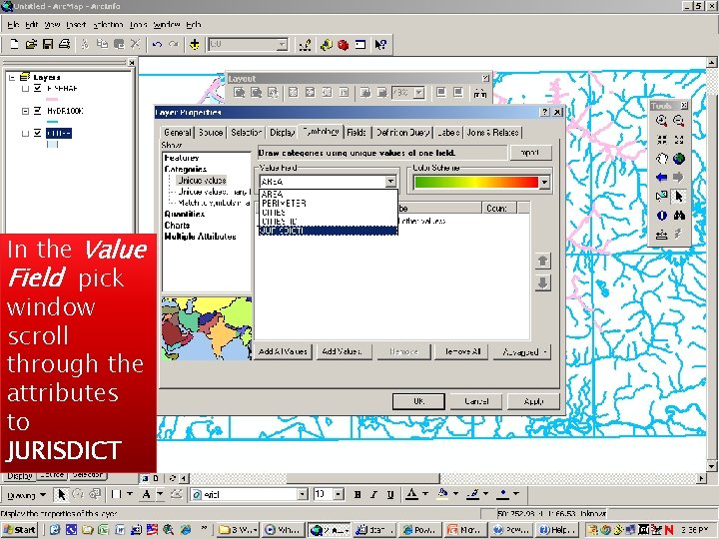Print the current map
The height and width of the screenshot is (539, 719).
pos(64,45)
